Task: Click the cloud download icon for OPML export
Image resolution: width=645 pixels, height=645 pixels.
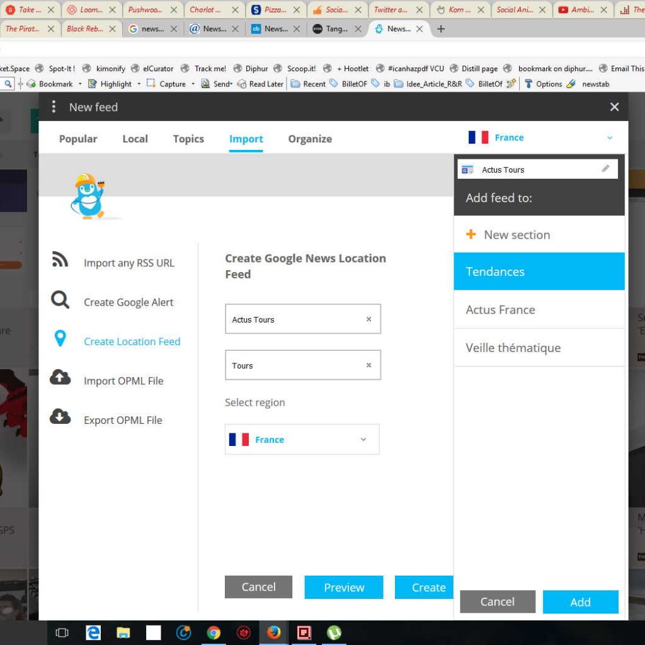Action: pyautogui.click(x=60, y=416)
